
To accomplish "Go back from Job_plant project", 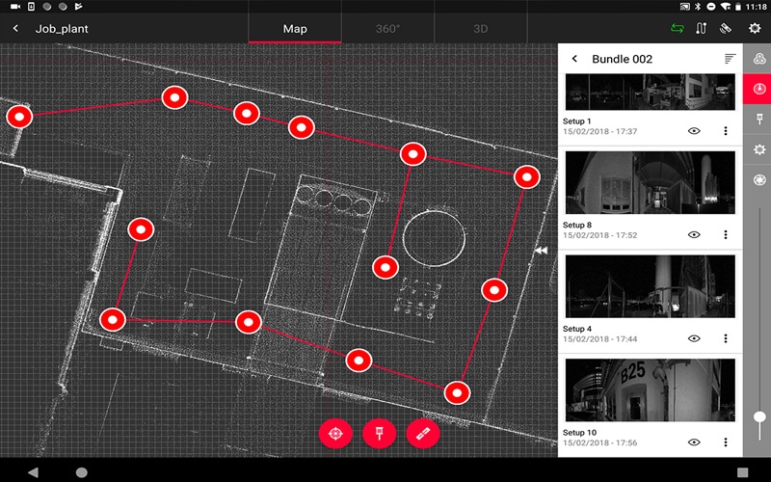I will 15,29.
